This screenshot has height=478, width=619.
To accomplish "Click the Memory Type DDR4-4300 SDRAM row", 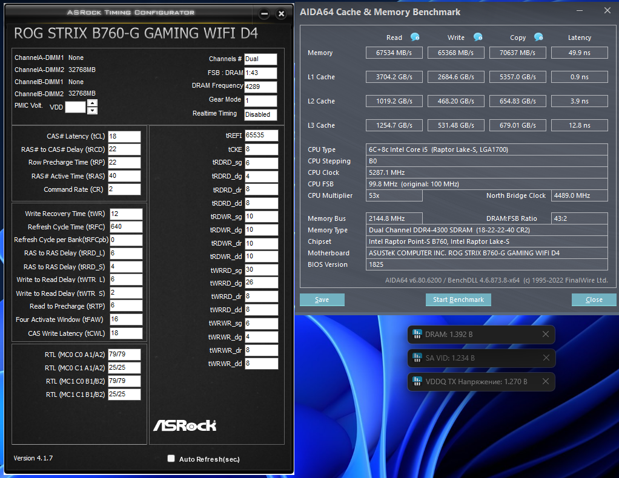I will pos(486,230).
